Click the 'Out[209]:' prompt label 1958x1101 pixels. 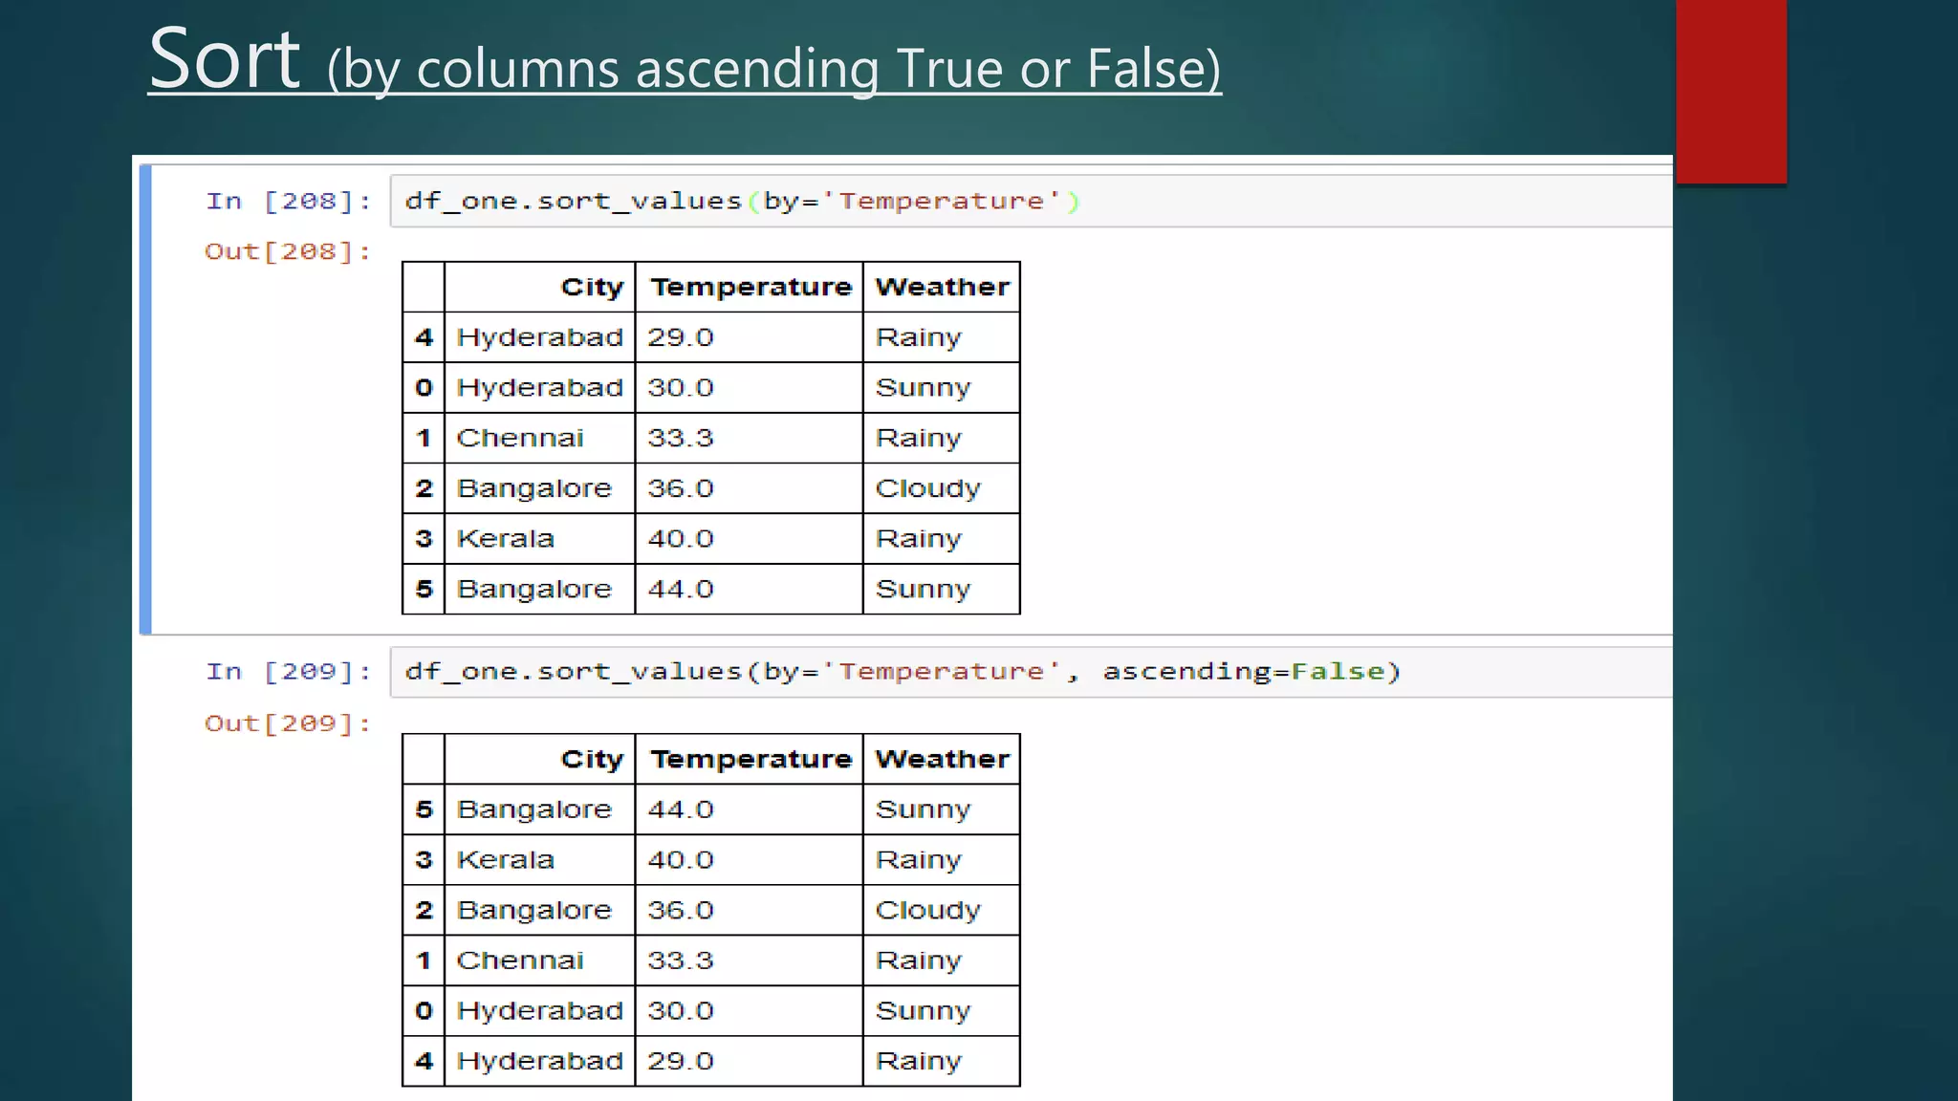288,723
